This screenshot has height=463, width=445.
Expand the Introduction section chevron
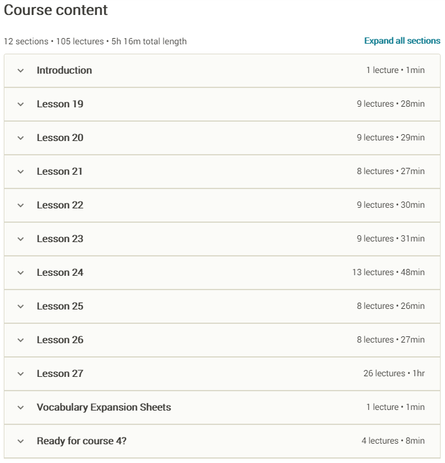pos(21,71)
